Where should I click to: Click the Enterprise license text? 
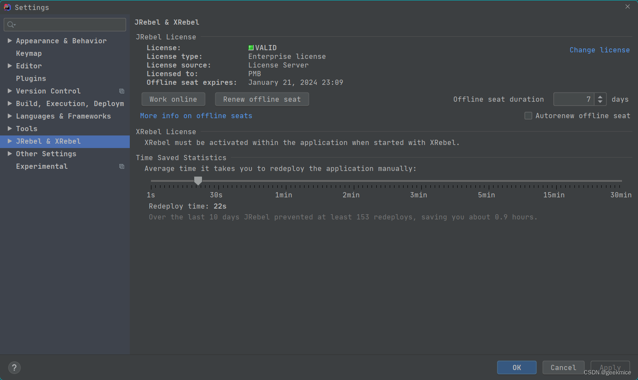tap(287, 56)
